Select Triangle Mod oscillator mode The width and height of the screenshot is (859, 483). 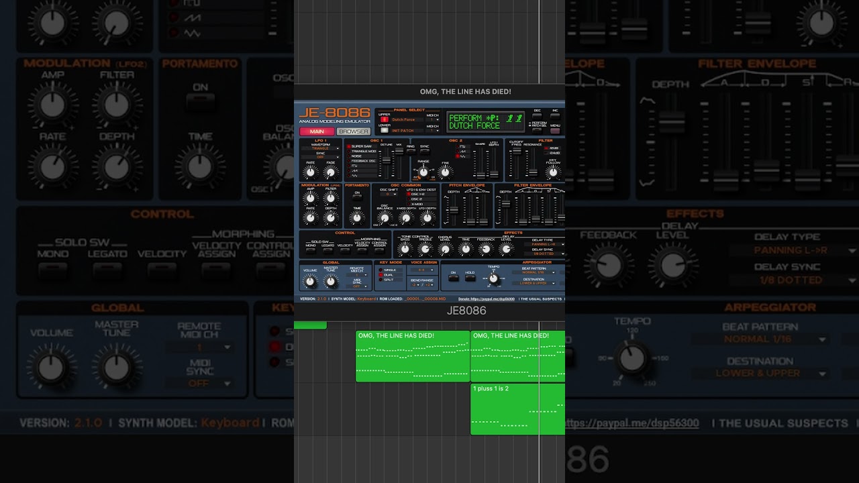coord(362,151)
